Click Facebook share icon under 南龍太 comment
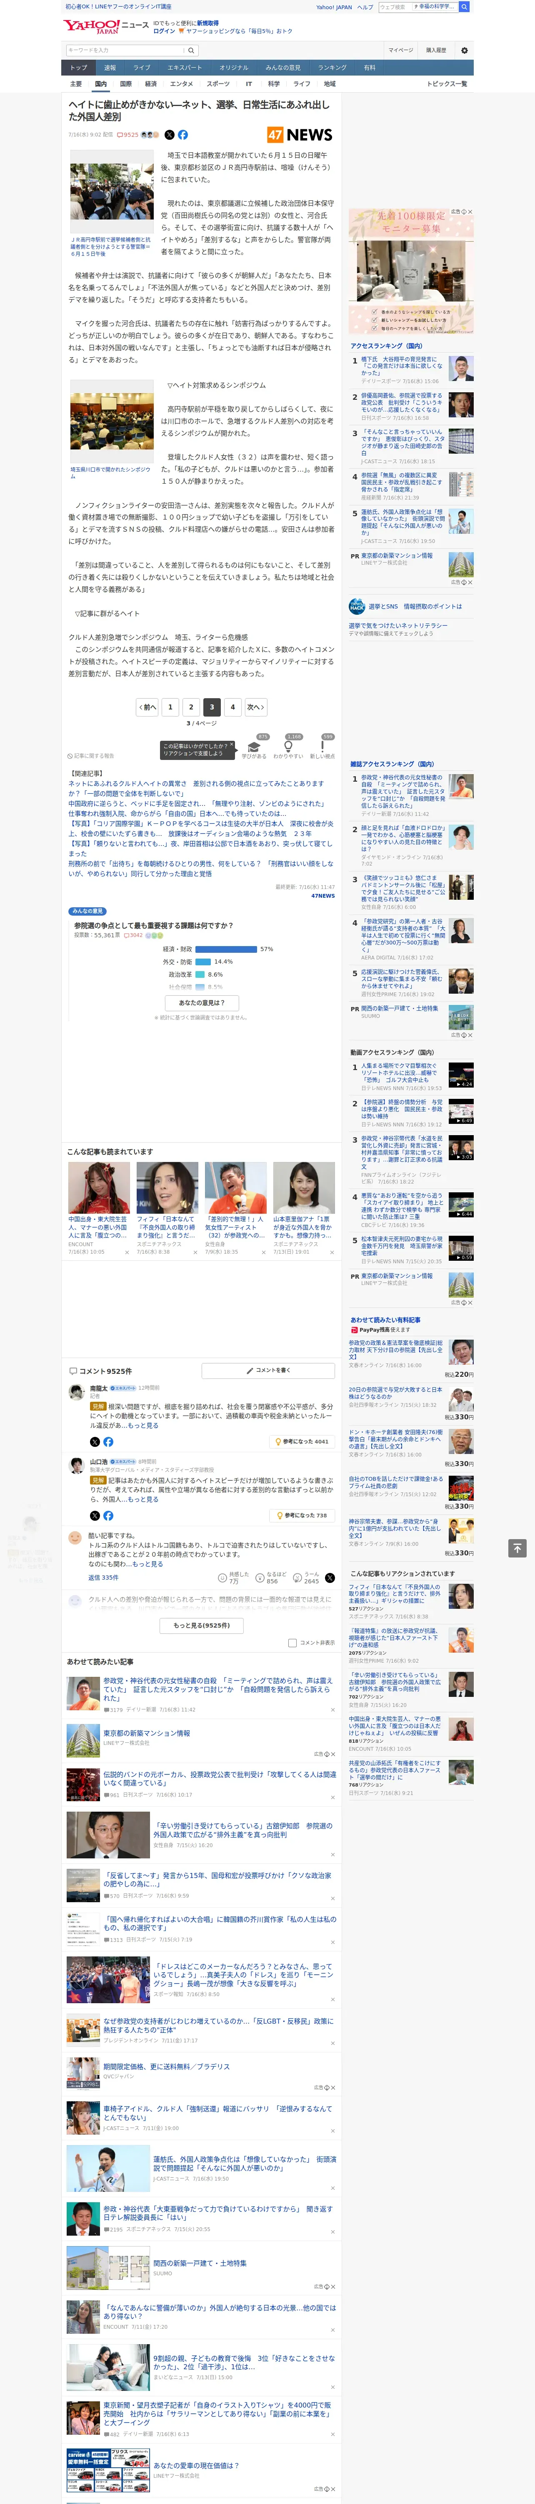535x2504 pixels. [x=108, y=1441]
